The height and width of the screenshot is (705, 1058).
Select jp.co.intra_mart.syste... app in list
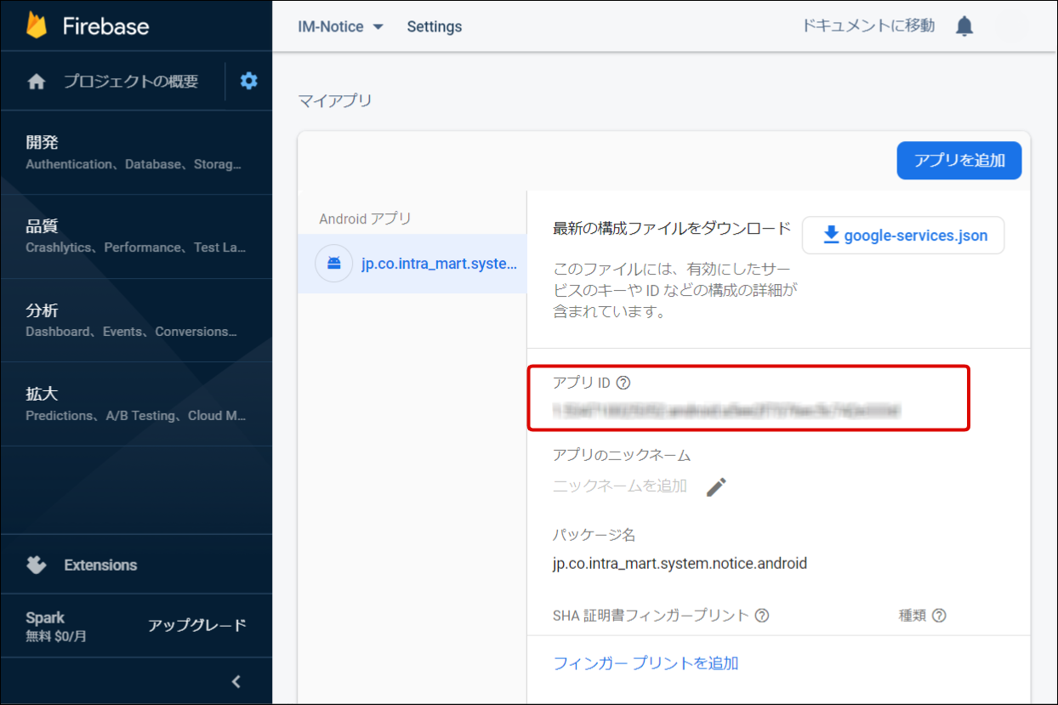(412, 264)
